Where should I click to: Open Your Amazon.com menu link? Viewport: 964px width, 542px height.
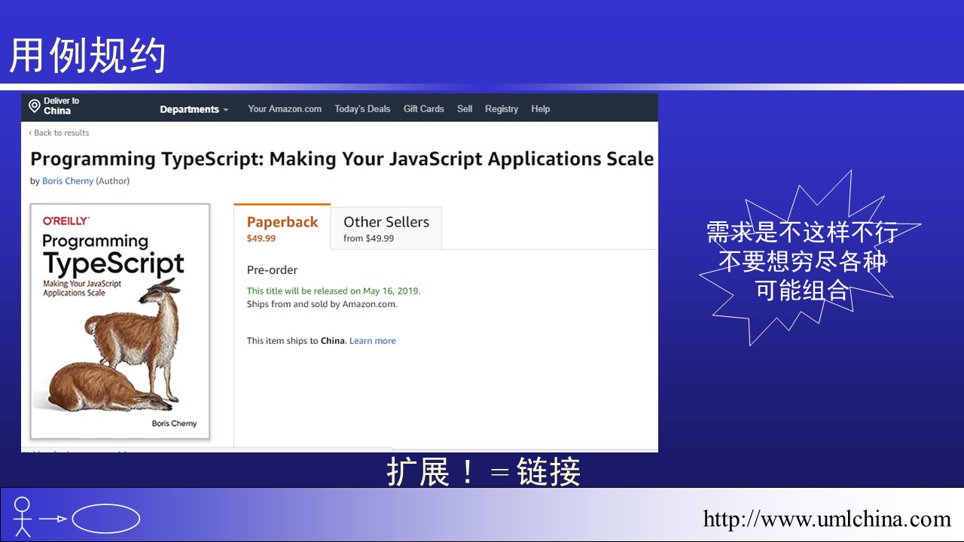[x=285, y=109]
